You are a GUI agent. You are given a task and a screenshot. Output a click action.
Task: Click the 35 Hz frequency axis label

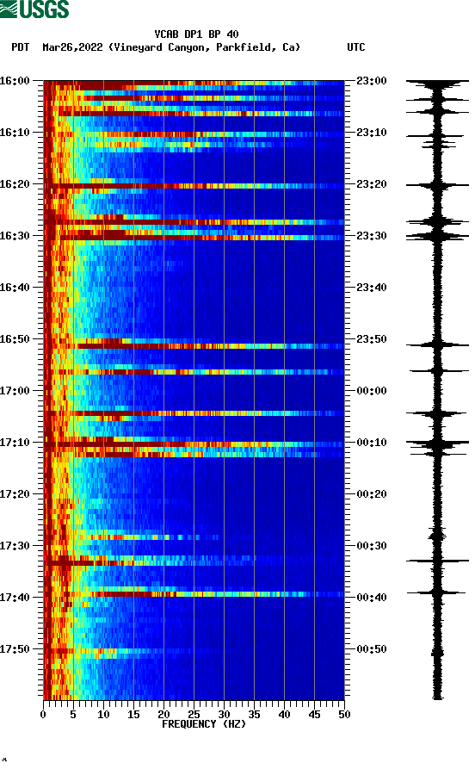tap(254, 715)
